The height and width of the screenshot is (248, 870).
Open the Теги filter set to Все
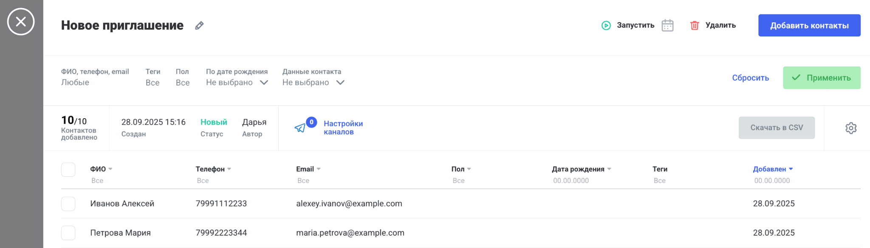coord(153,82)
